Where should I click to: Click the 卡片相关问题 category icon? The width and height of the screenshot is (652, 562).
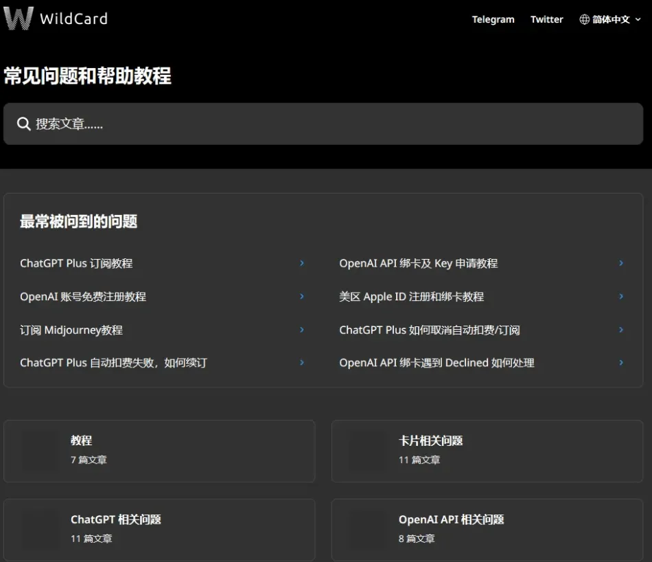(368, 451)
